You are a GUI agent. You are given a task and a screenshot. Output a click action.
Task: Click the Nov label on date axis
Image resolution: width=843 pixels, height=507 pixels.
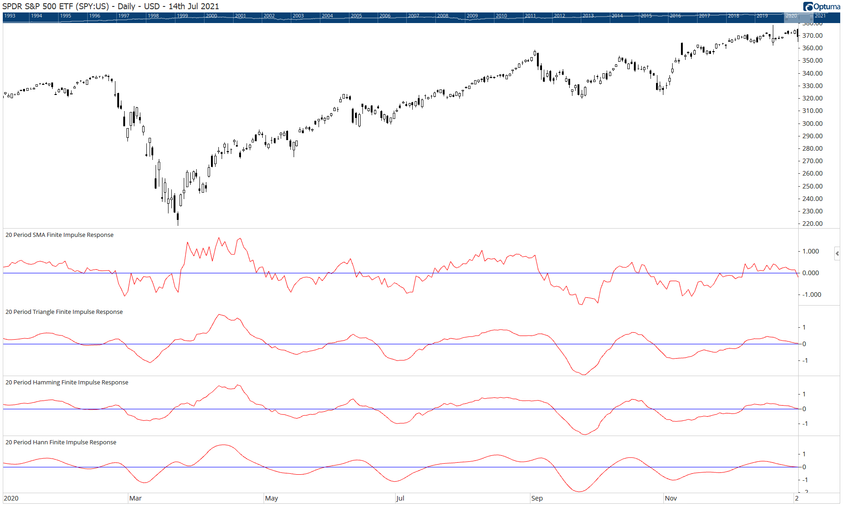[671, 498]
